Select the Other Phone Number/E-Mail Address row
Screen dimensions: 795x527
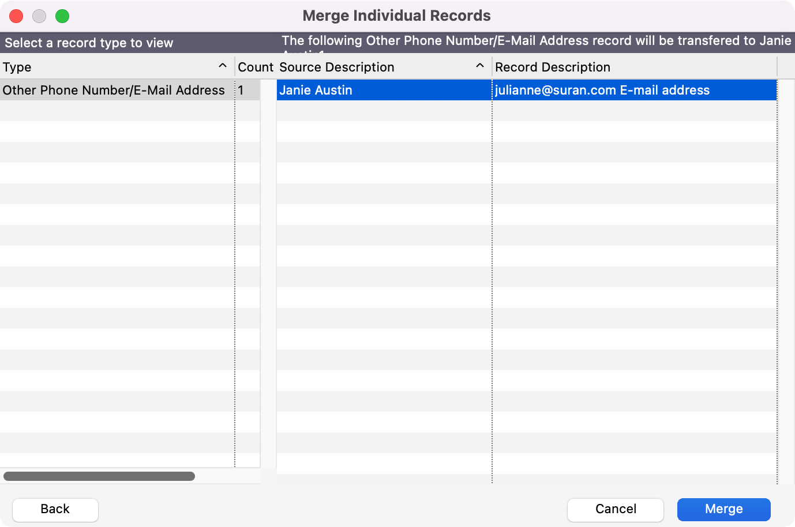[x=114, y=91]
